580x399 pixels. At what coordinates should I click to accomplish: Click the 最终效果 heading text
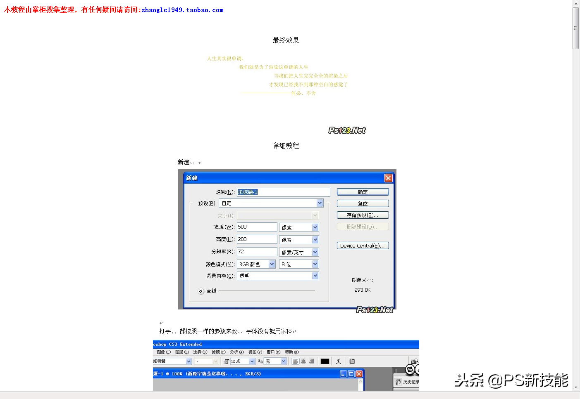point(286,40)
